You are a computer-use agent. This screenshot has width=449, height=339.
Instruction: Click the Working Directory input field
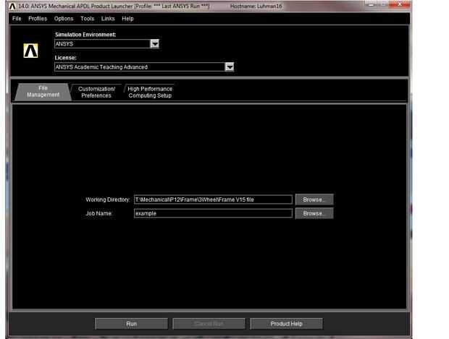213,199
